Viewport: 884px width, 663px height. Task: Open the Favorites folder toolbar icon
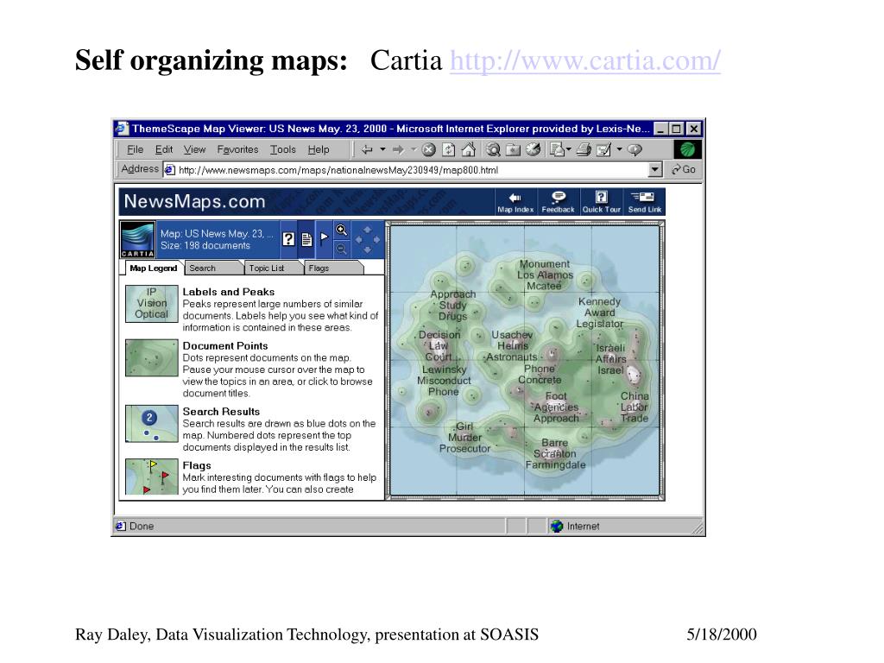(513, 150)
